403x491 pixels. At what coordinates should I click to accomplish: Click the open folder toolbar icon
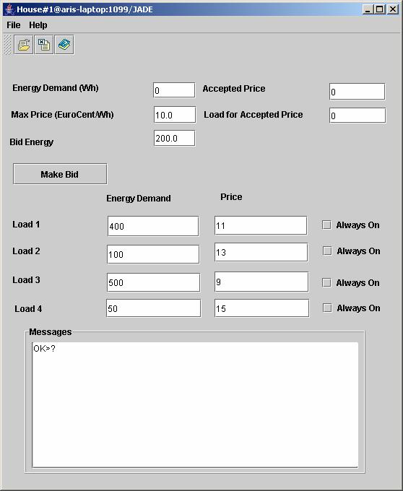(24, 45)
